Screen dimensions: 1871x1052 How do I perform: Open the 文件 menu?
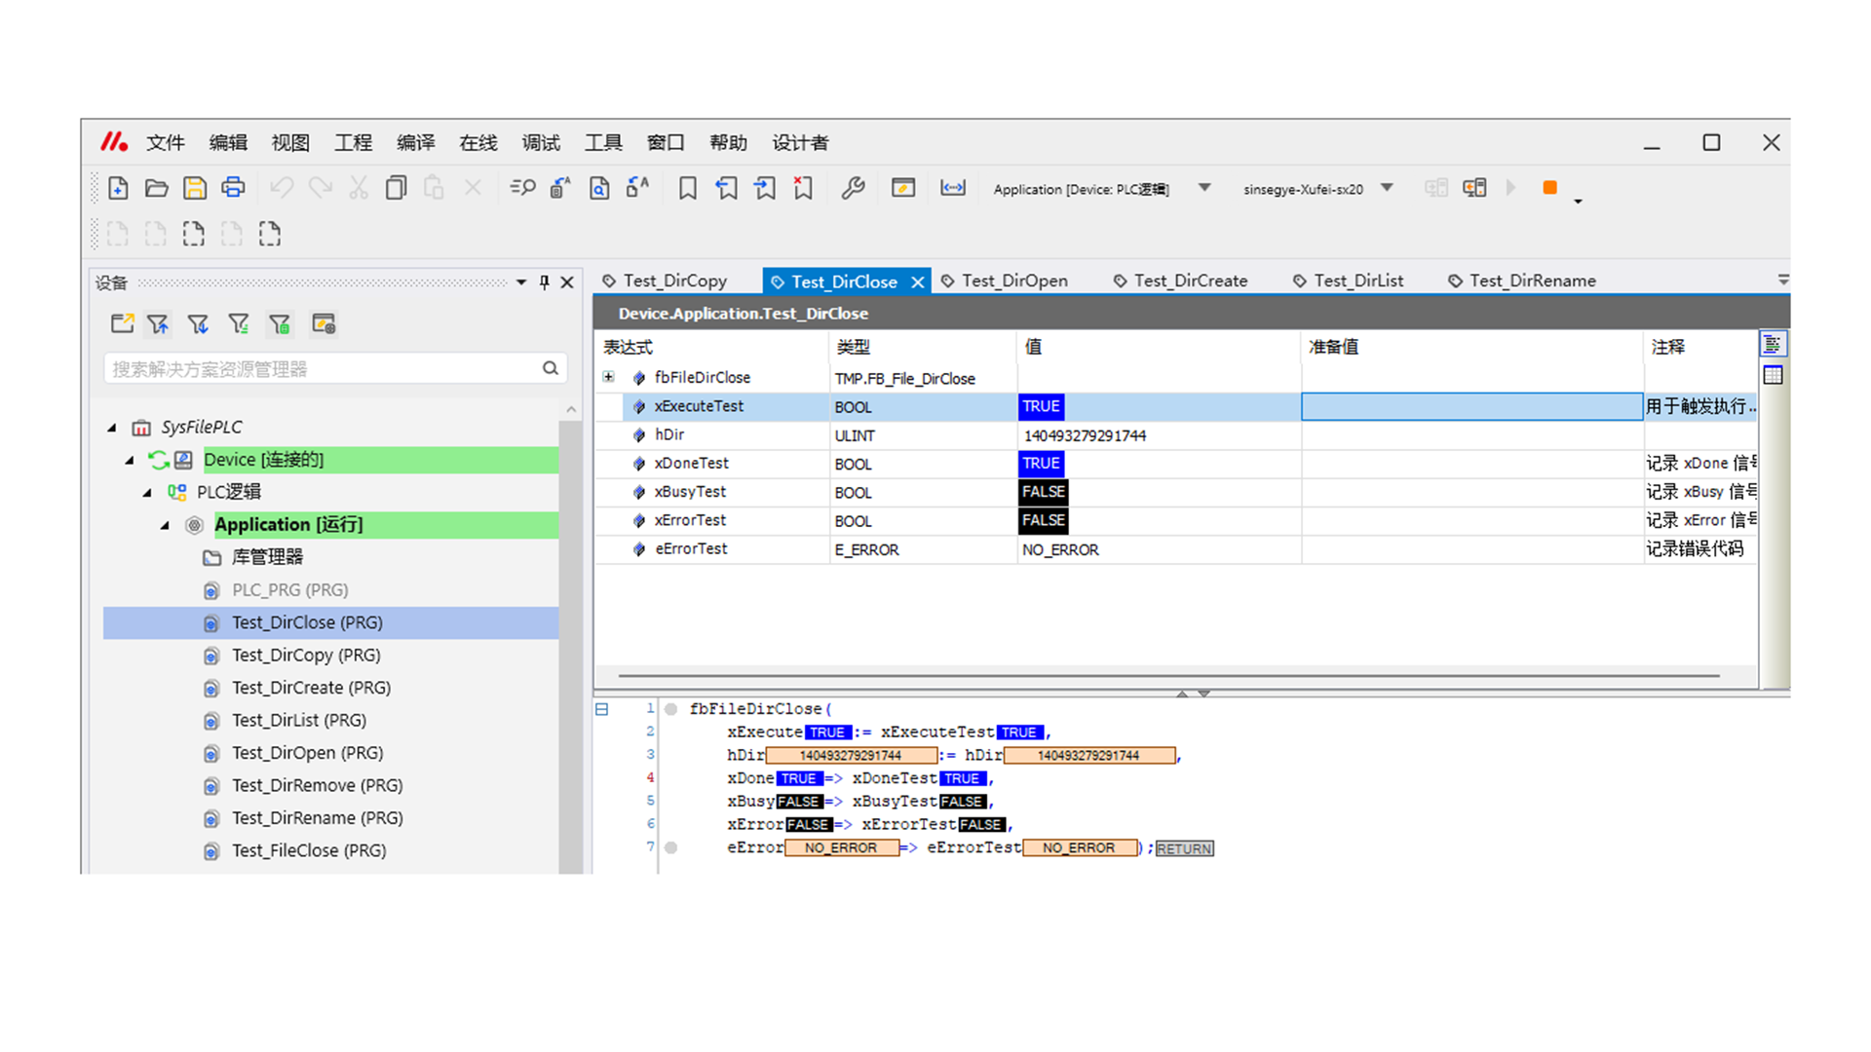coord(166,143)
